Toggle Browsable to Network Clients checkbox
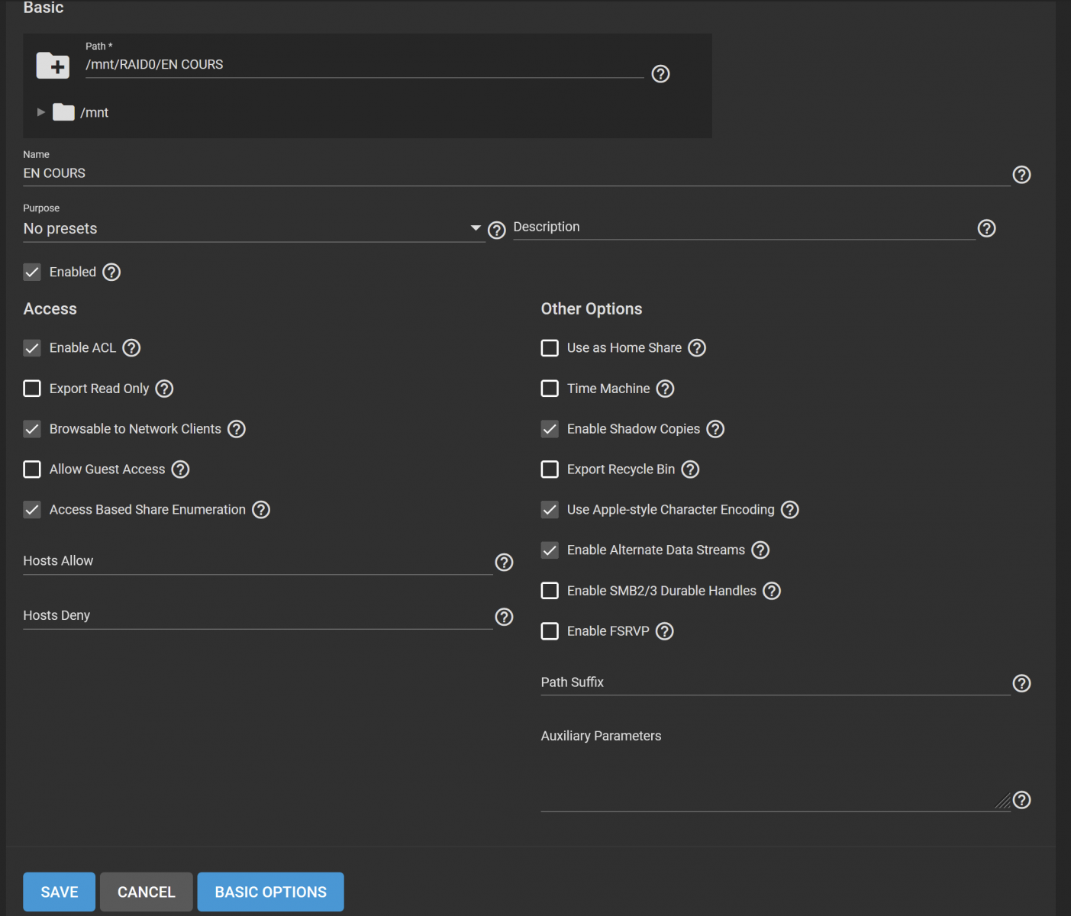The height and width of the screenshot is (916, 1071). click(32, 429)
